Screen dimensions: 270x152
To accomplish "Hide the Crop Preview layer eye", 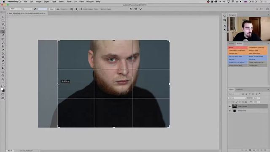I will coord(229,106).
